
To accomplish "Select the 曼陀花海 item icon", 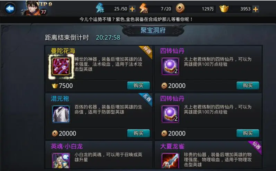I will click(61, 66).
